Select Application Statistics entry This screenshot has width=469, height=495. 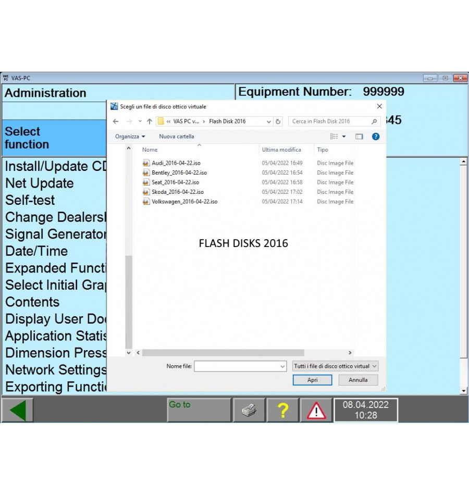tap(56, 336)
